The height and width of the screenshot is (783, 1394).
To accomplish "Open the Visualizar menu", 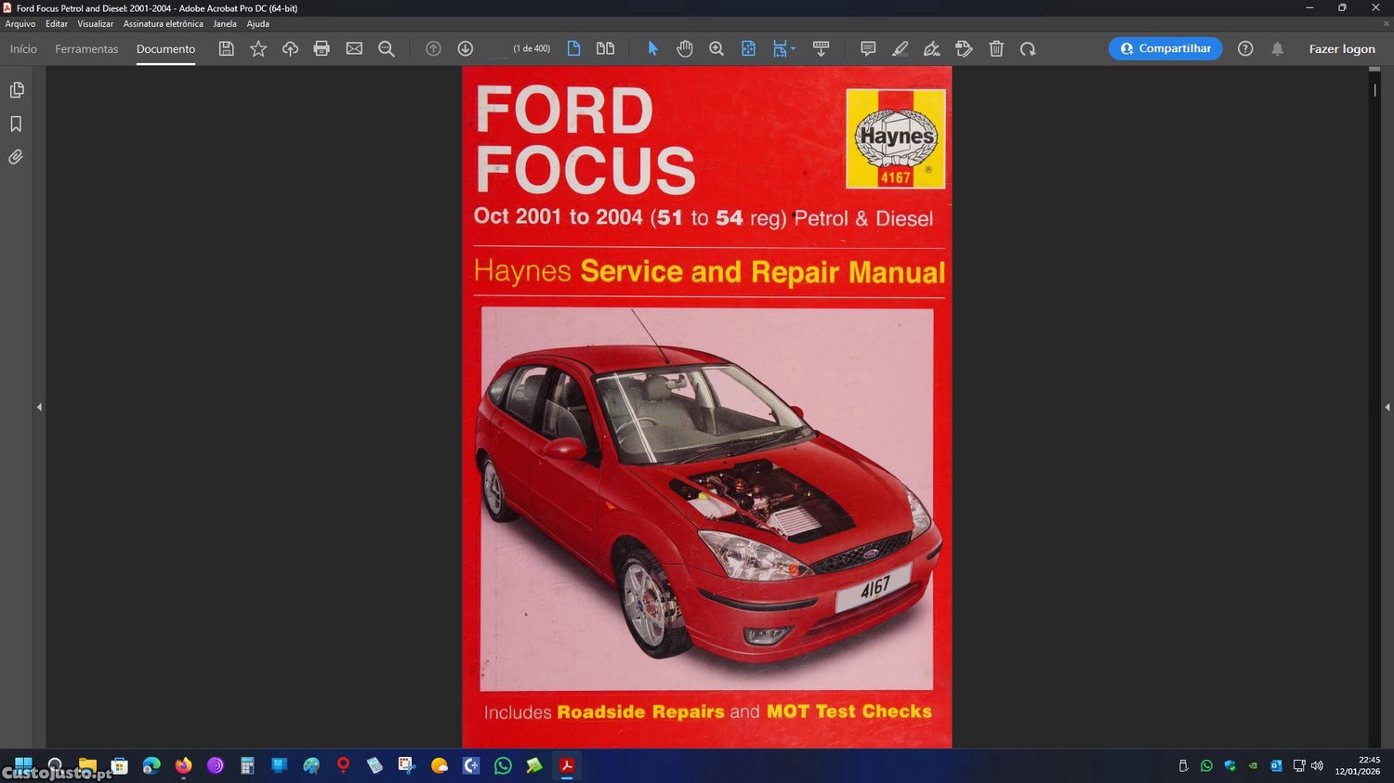I will click(95, 24).
